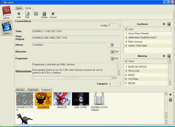Click Materias list scroll down arrow
This screenshot has height=127, width=175.
click(170, 84)
